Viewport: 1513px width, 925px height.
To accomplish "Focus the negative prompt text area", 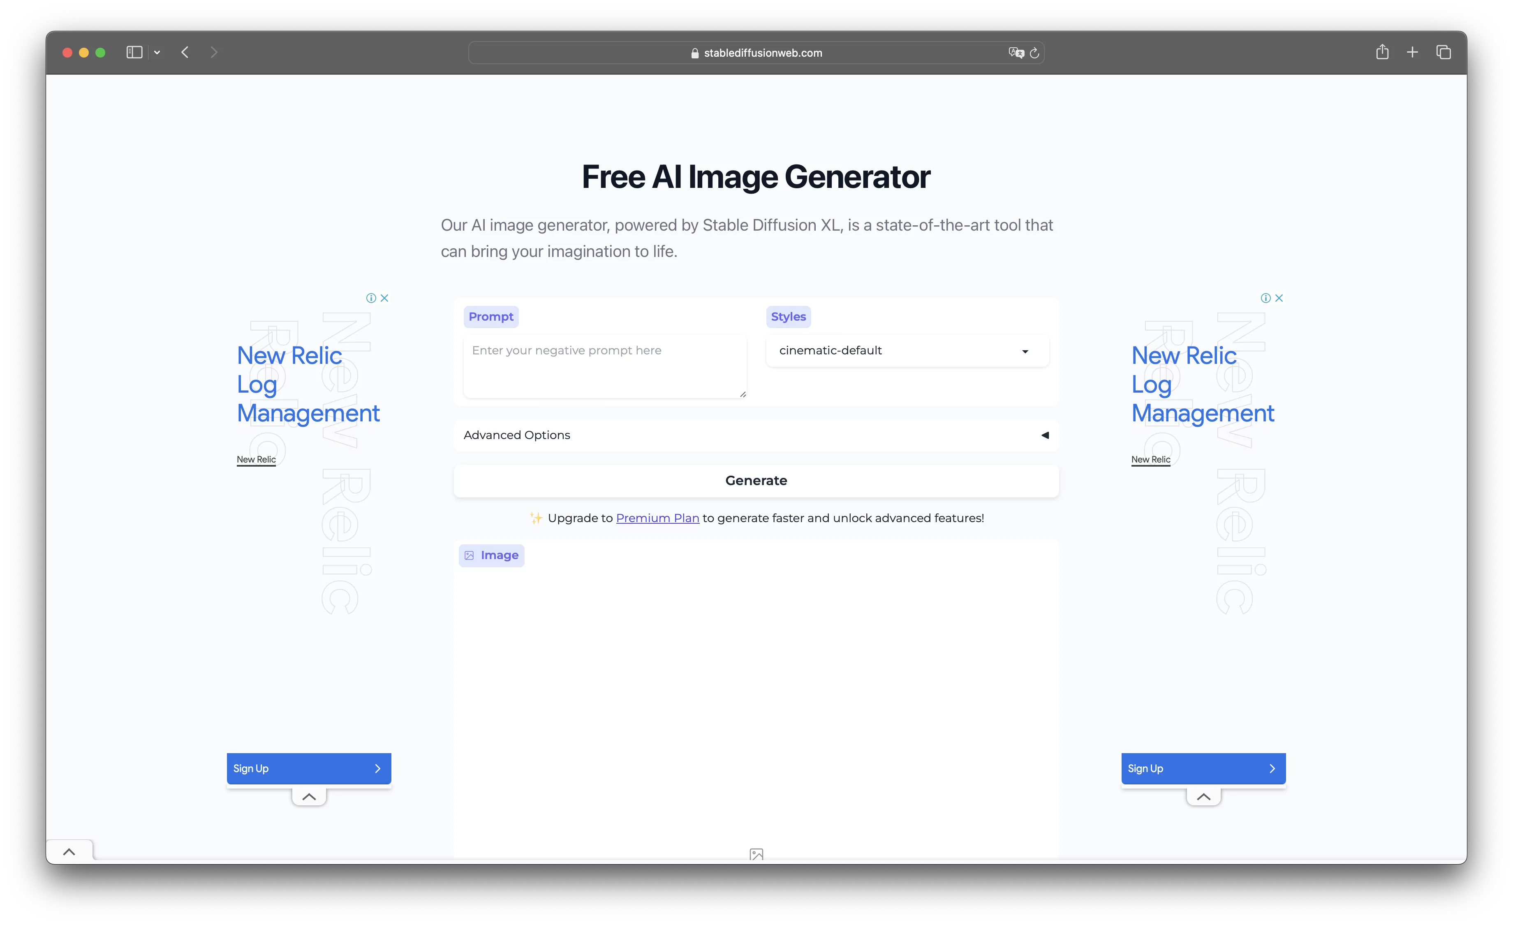I will [x=605, y=366].
